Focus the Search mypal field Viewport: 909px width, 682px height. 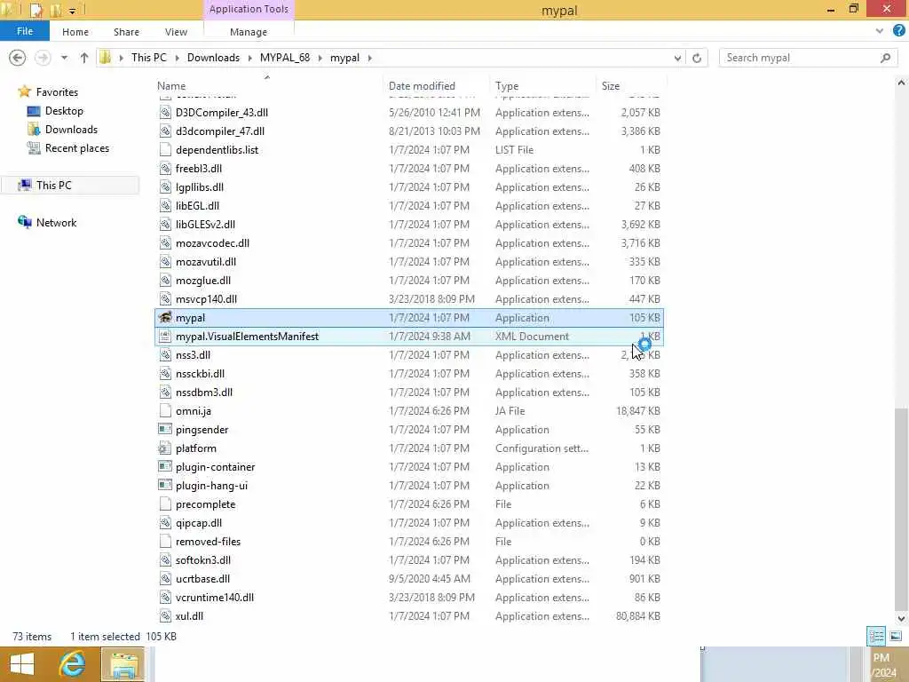click(x=808, y=58)
